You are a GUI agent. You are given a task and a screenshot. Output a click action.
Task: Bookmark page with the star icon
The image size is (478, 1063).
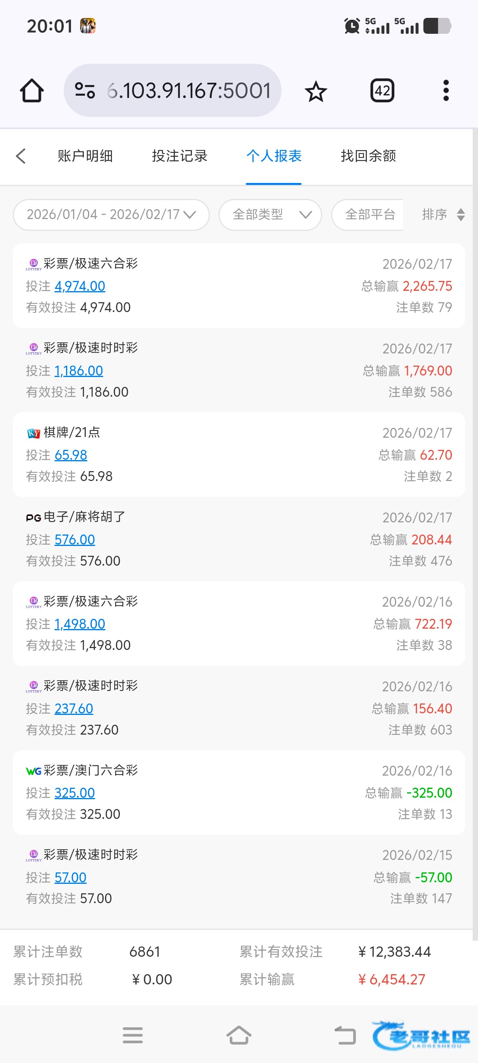point(316,91)
